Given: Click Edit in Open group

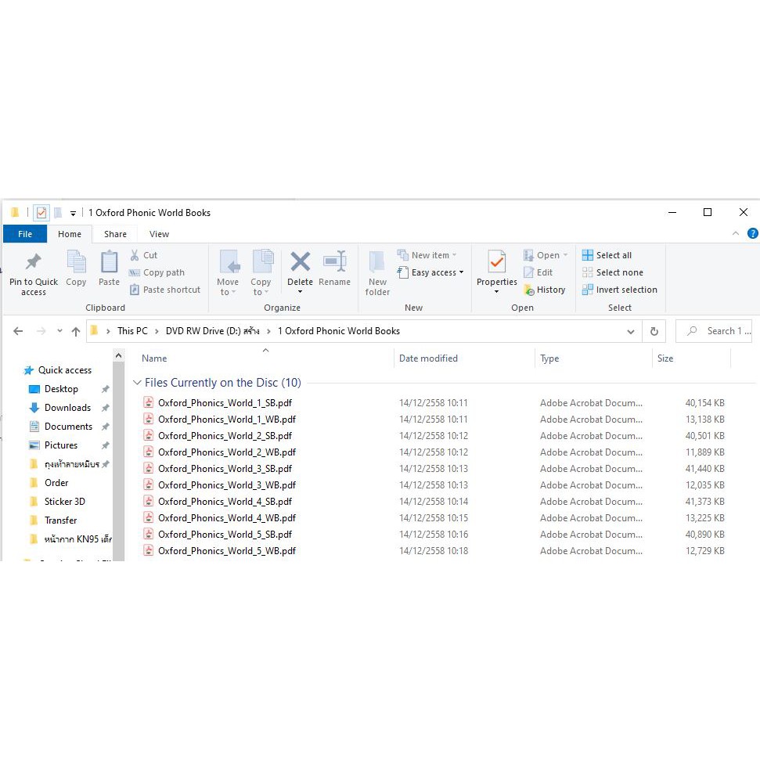Looking at the screenshot, I should click(x=538, y=272).
